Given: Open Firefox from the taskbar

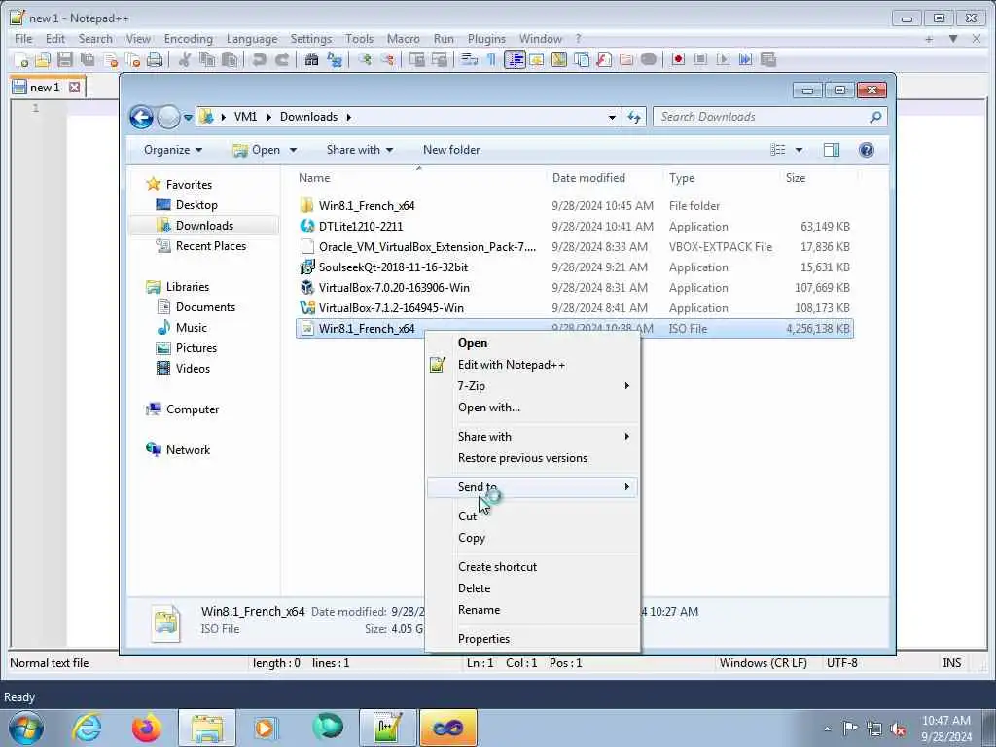Looking at the screenshot, I should [146, 728].
